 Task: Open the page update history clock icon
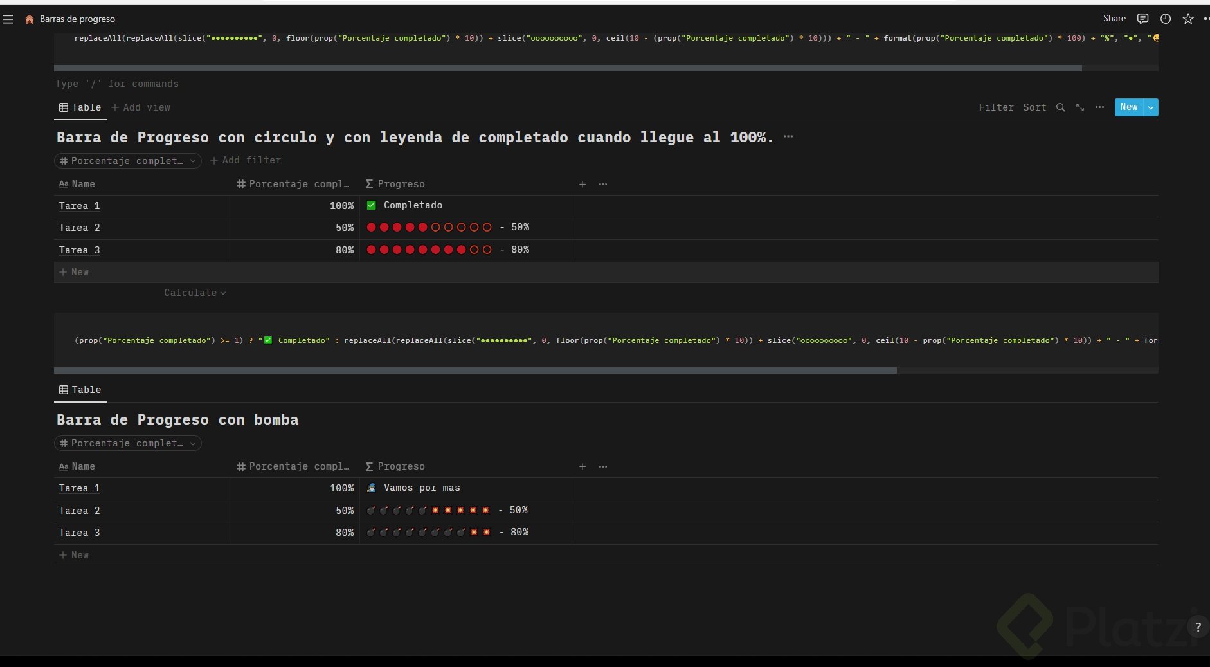tap(1164, 19)
